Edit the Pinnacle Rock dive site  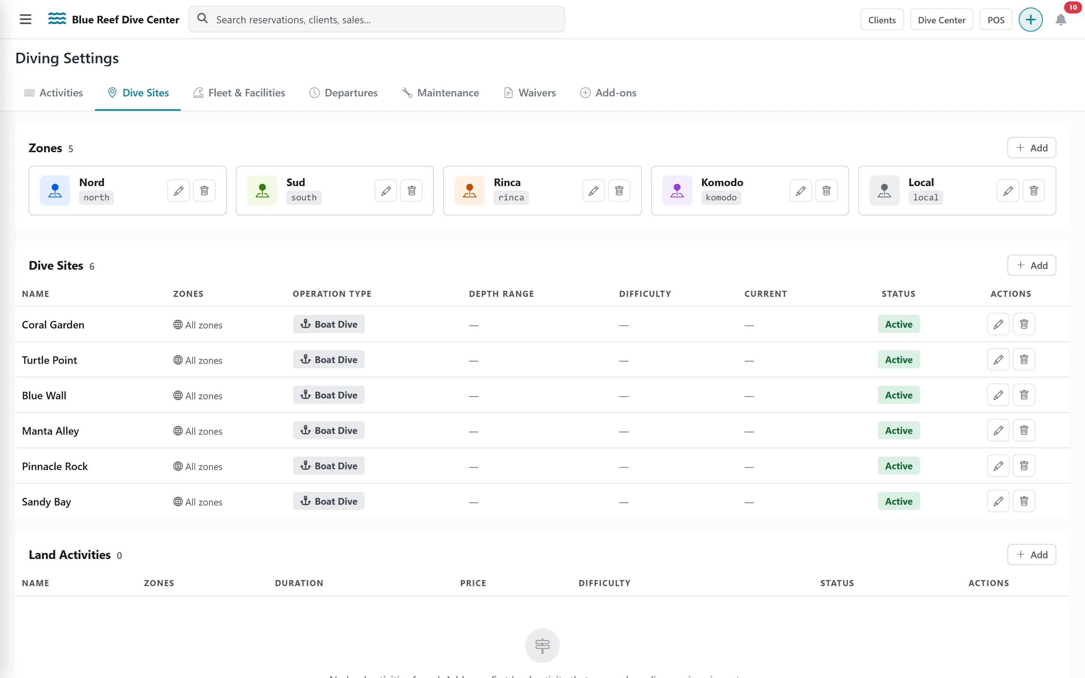click(998, 466)
